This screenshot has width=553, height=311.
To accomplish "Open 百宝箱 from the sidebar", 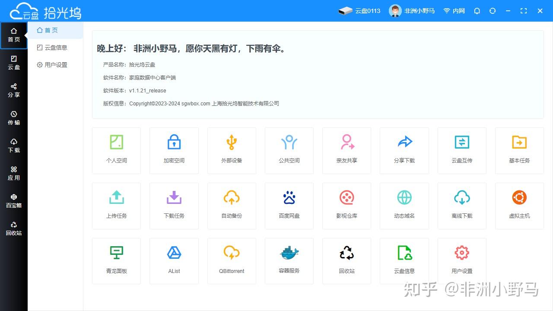I will 14,200.
